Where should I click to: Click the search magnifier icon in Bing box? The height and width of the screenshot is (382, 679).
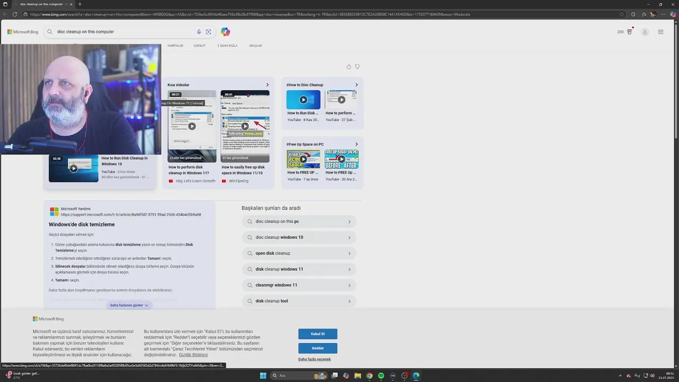(x=50, y=32)
